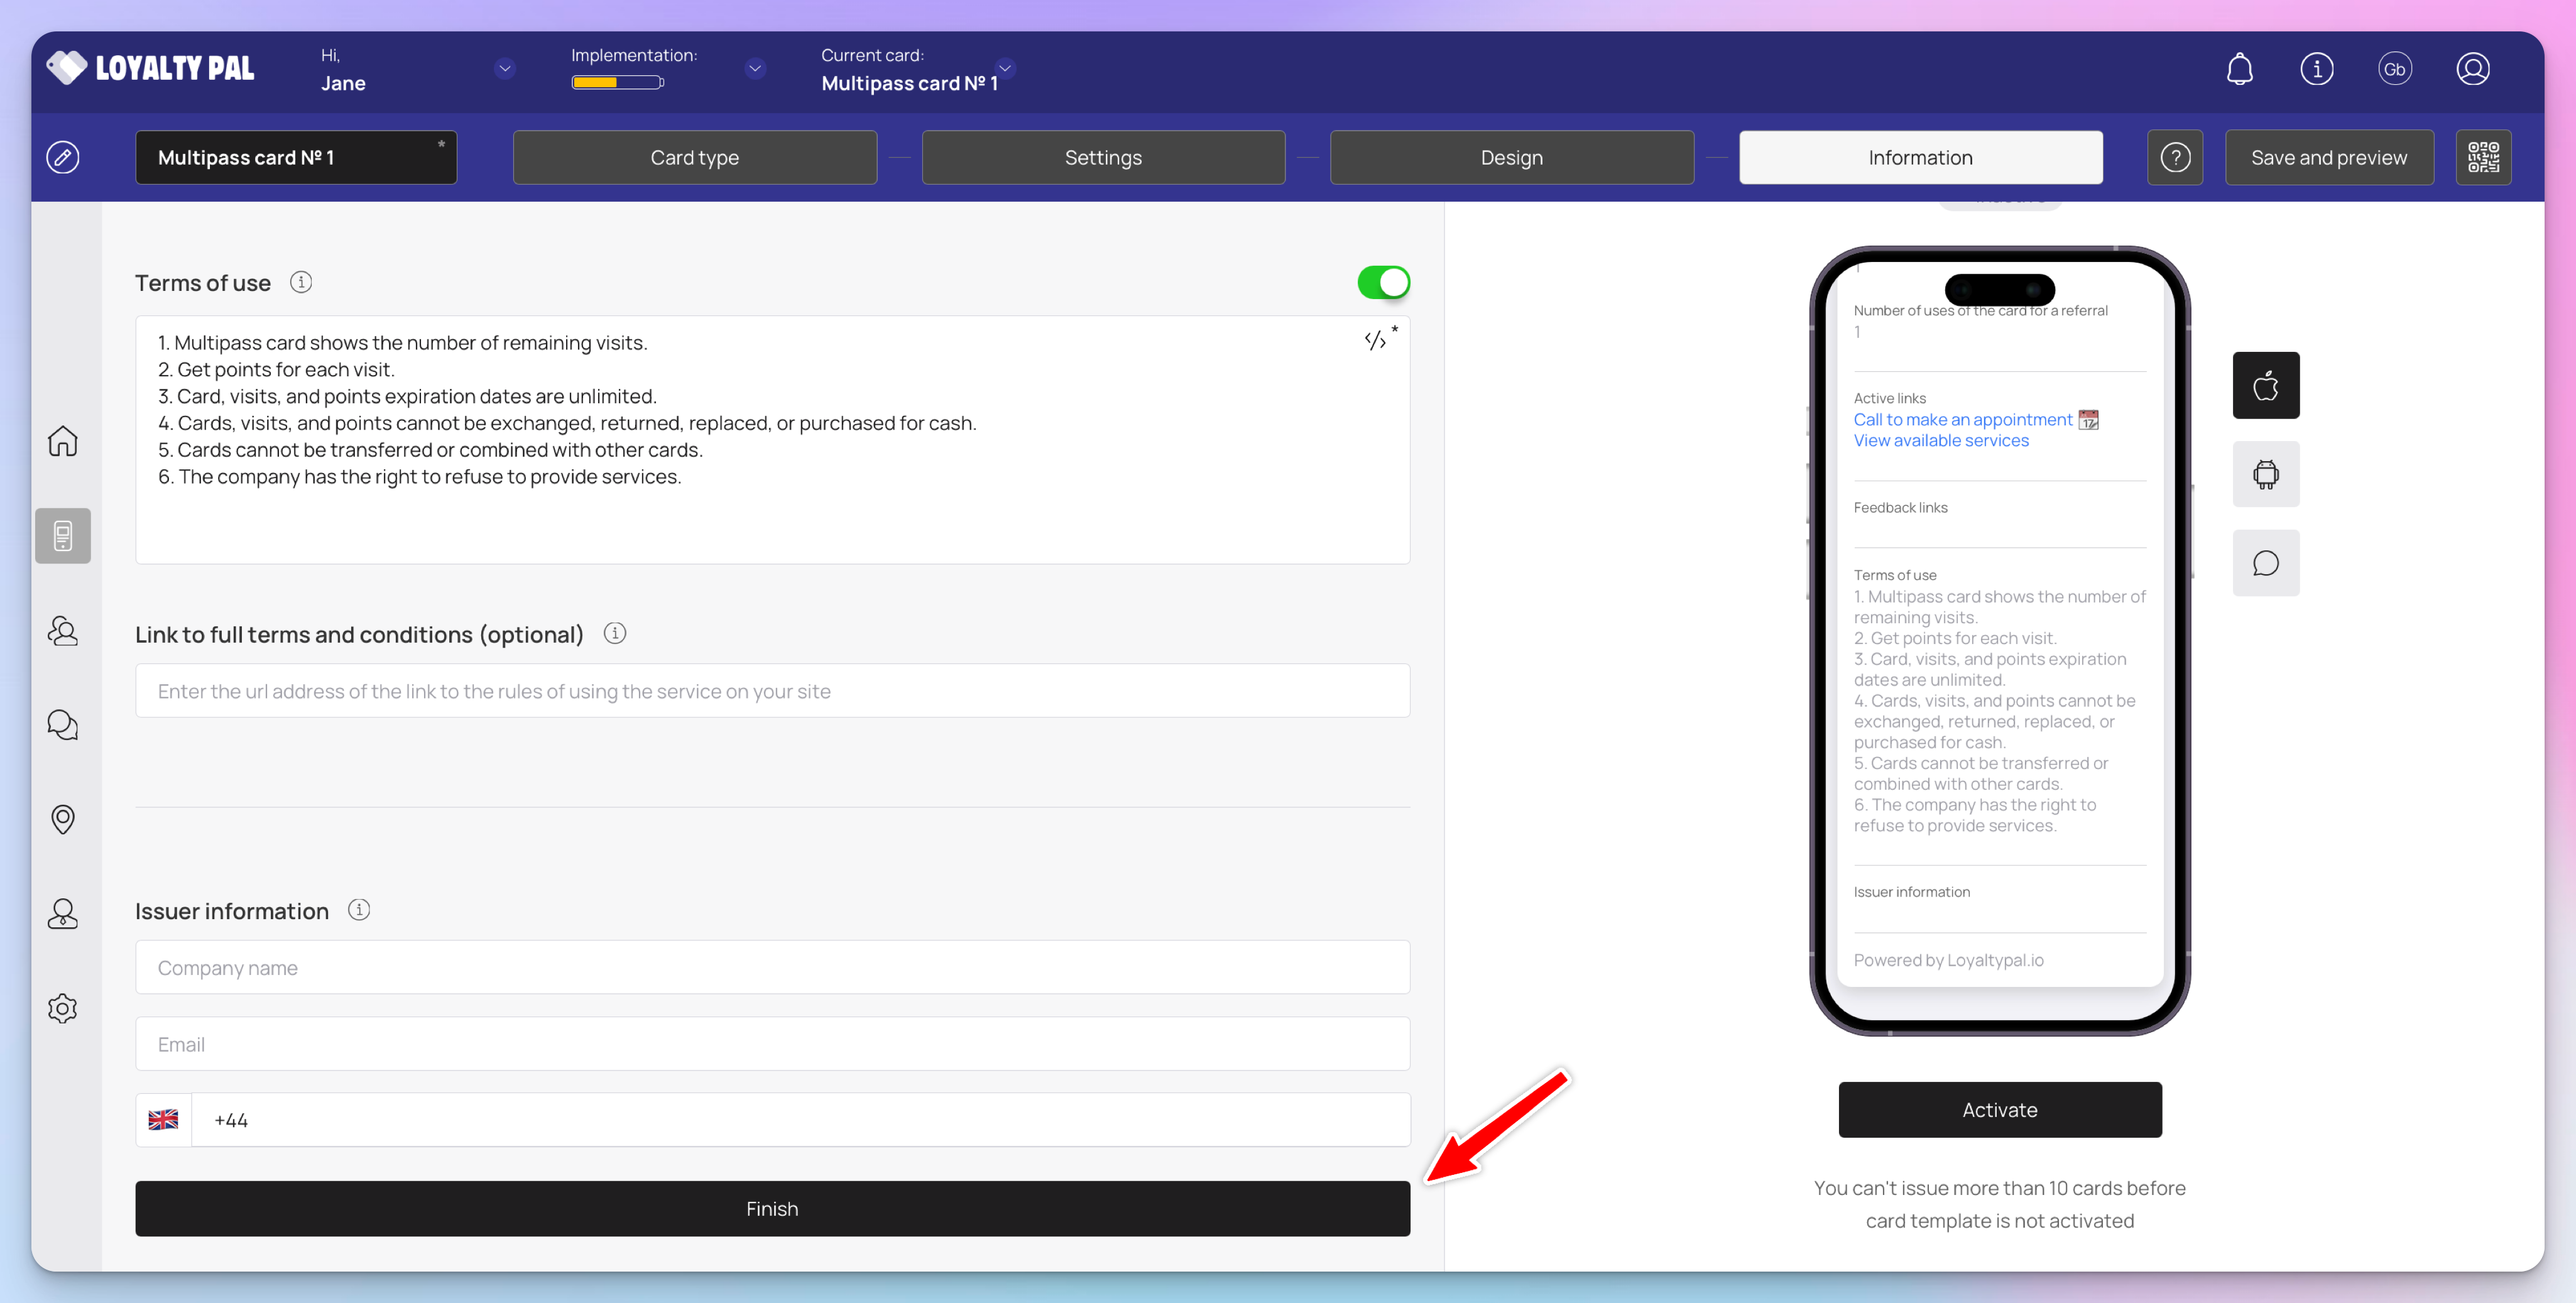Open the Card type tab
The width and height of the screenshot is (2576, 1303).
click(694, 157)
